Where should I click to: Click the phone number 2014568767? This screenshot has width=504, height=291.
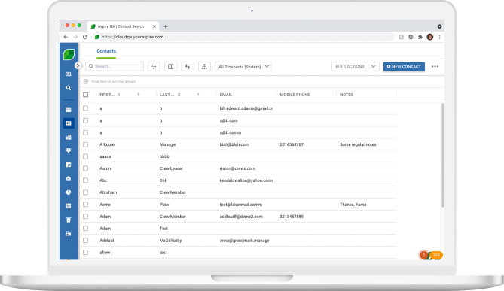point(292,144)
